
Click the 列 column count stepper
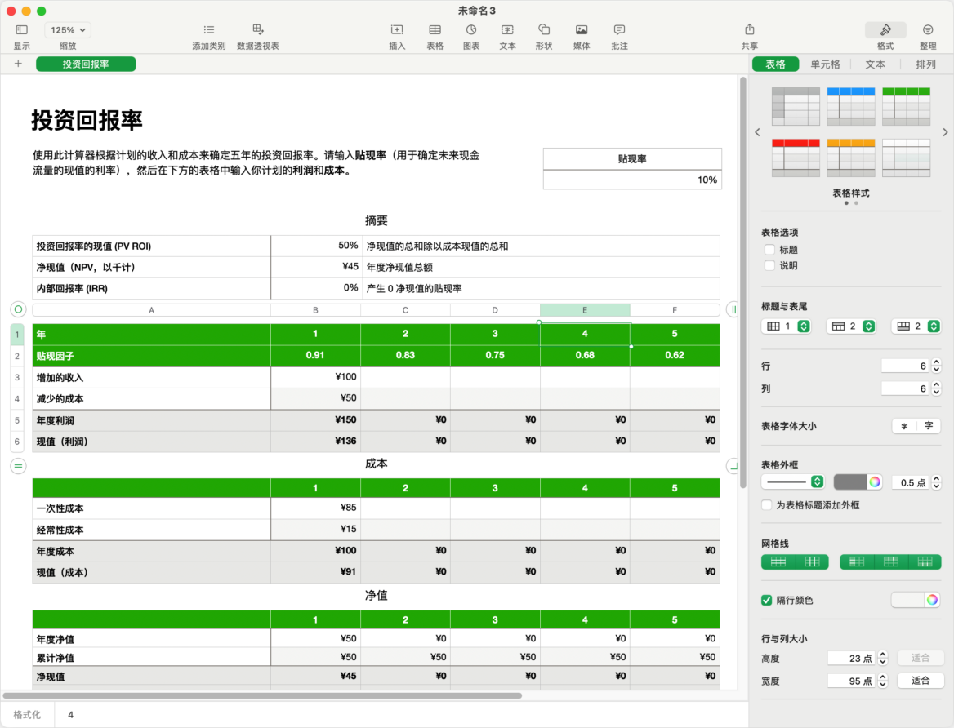936,388
